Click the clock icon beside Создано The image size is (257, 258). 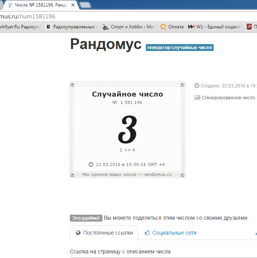click(x=197, y=86)
